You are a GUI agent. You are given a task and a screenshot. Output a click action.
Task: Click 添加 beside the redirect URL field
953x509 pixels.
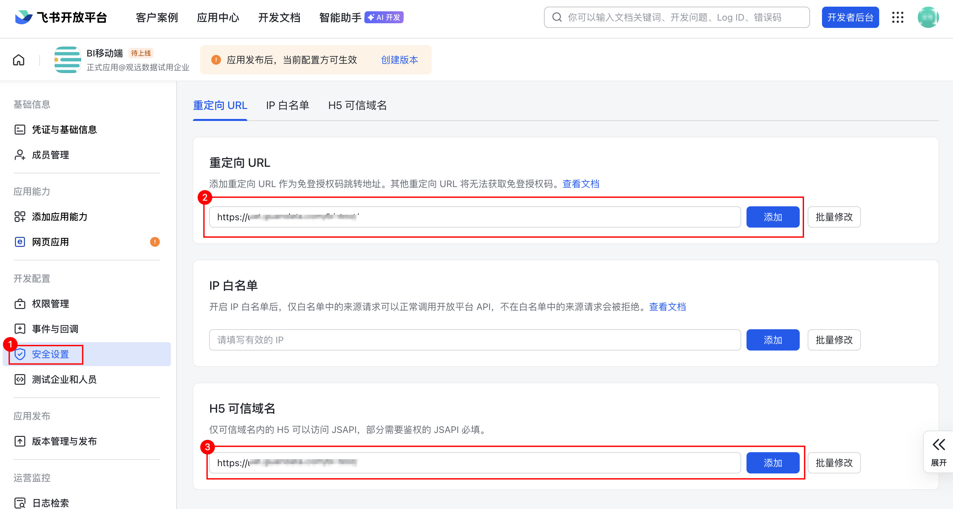tap(772, 217)
